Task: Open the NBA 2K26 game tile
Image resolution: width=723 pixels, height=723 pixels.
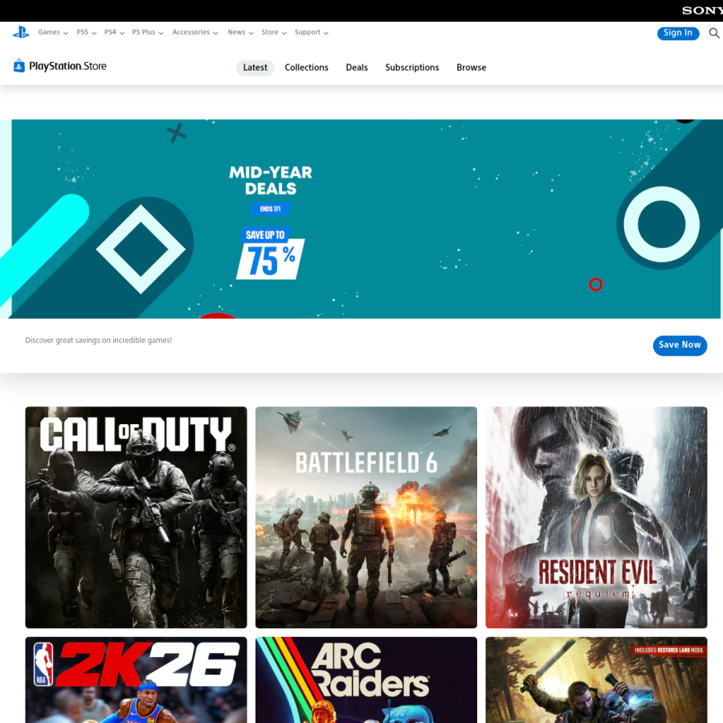Action: 136,680
